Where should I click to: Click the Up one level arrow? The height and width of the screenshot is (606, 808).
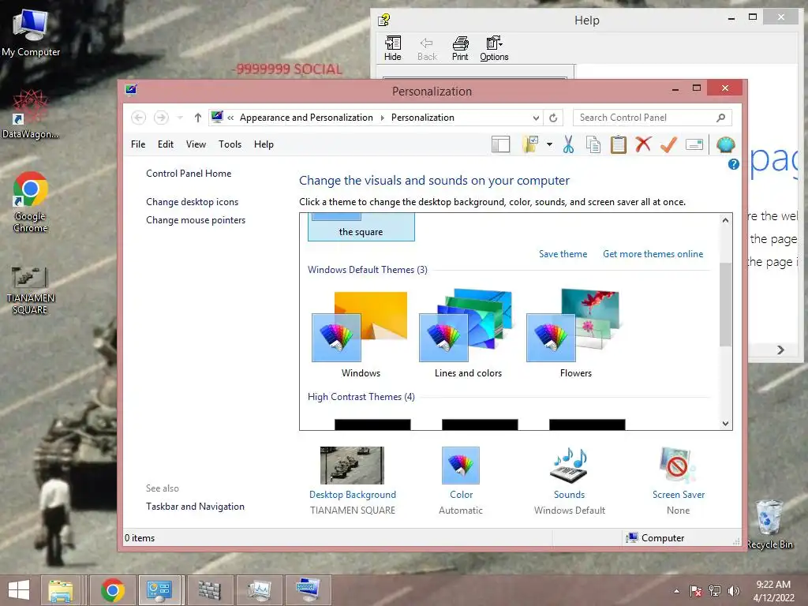tap(198, 118)
